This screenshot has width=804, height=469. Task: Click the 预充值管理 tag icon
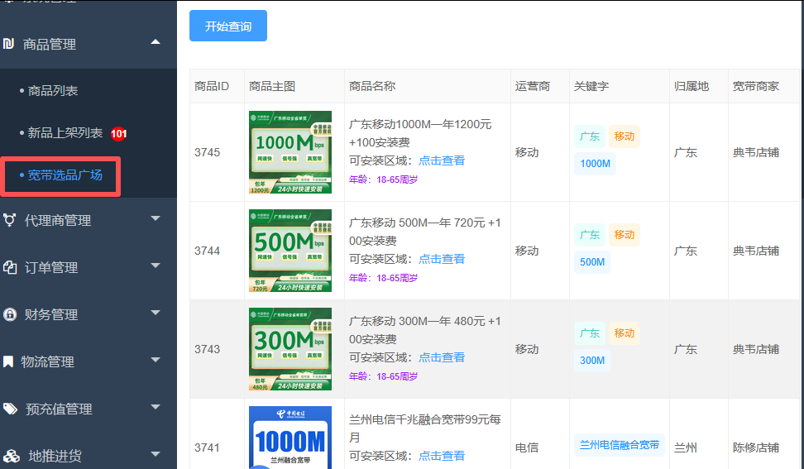click(x=10, y=409)
